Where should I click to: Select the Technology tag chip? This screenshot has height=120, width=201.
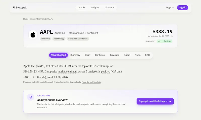point(59,39)
